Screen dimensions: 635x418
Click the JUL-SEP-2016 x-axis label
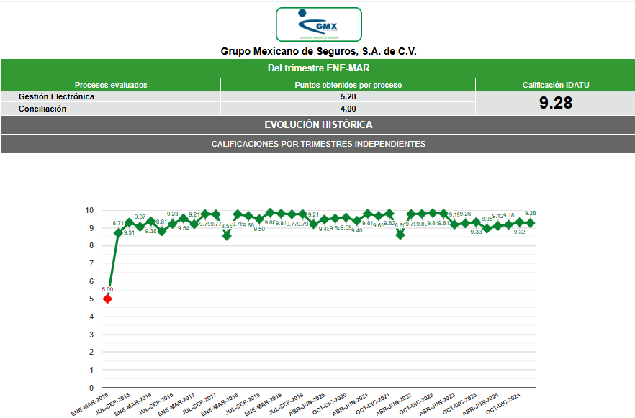tap(156, 404)
